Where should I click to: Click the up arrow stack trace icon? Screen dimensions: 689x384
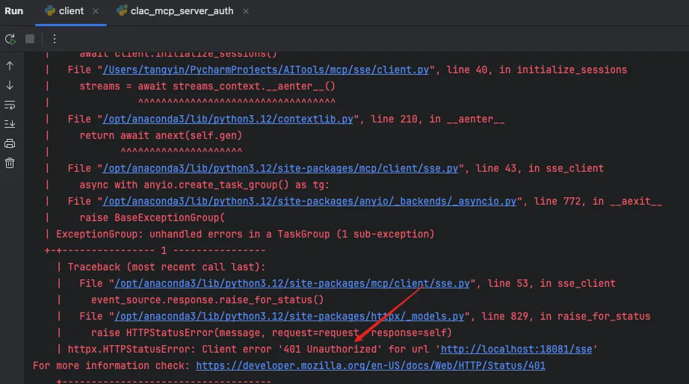(x=10, y=66)
